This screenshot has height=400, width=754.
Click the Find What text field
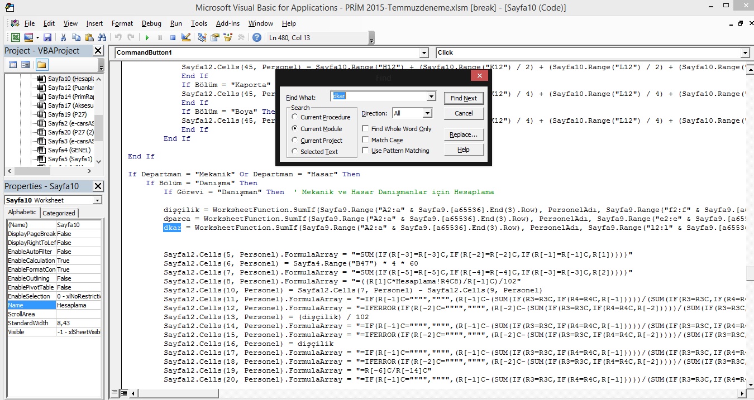[x=378, y=97]
